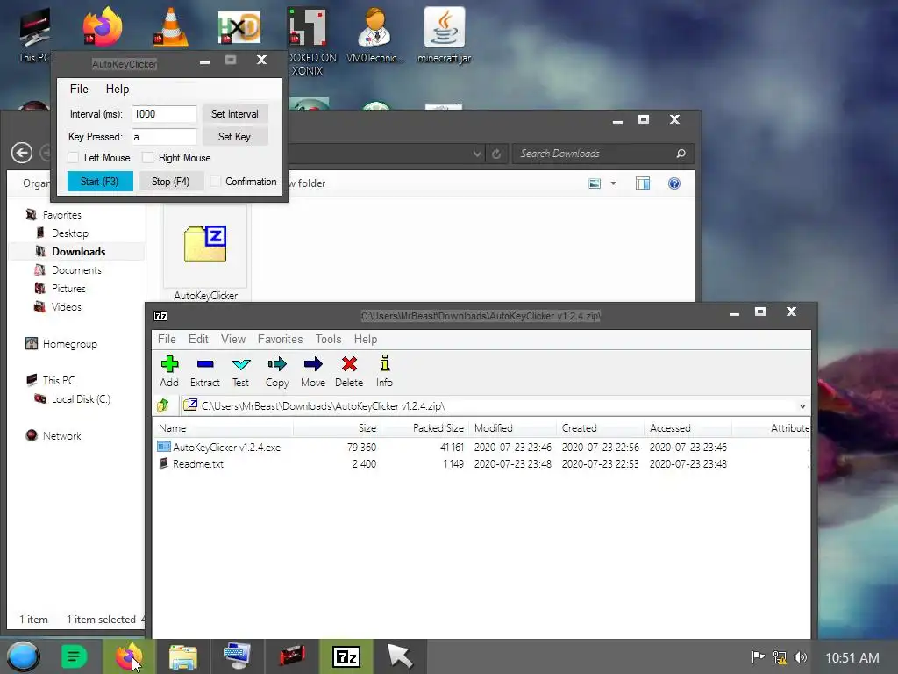Open the Firefox desktop shortcut
The height and width of the screenshot is (674, 898).
102,27
